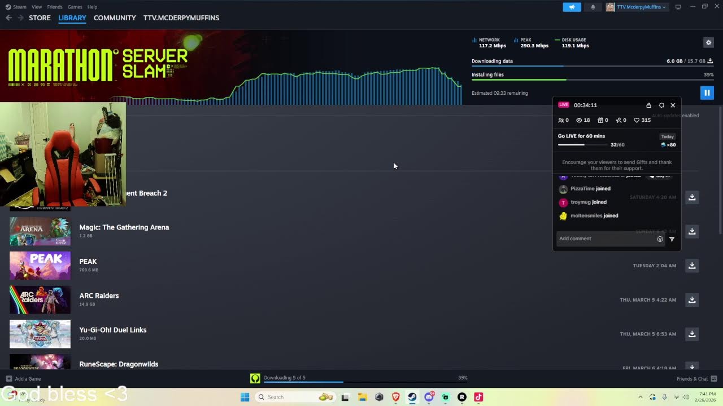Image resolution: width=723 pixels, height=406 pixels.
Task: Open Friends & Chat text button
Action: (x=692, y=379)
